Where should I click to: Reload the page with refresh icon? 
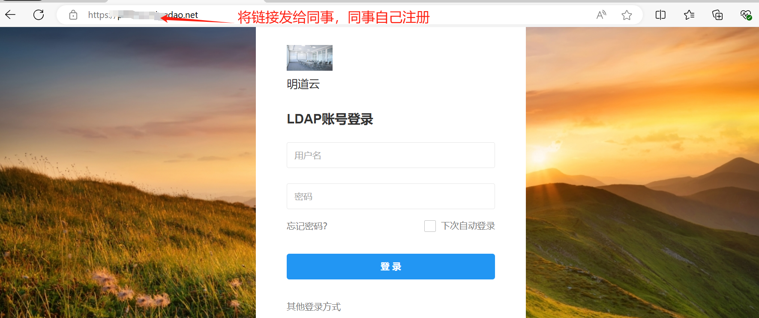coord(39,15)
